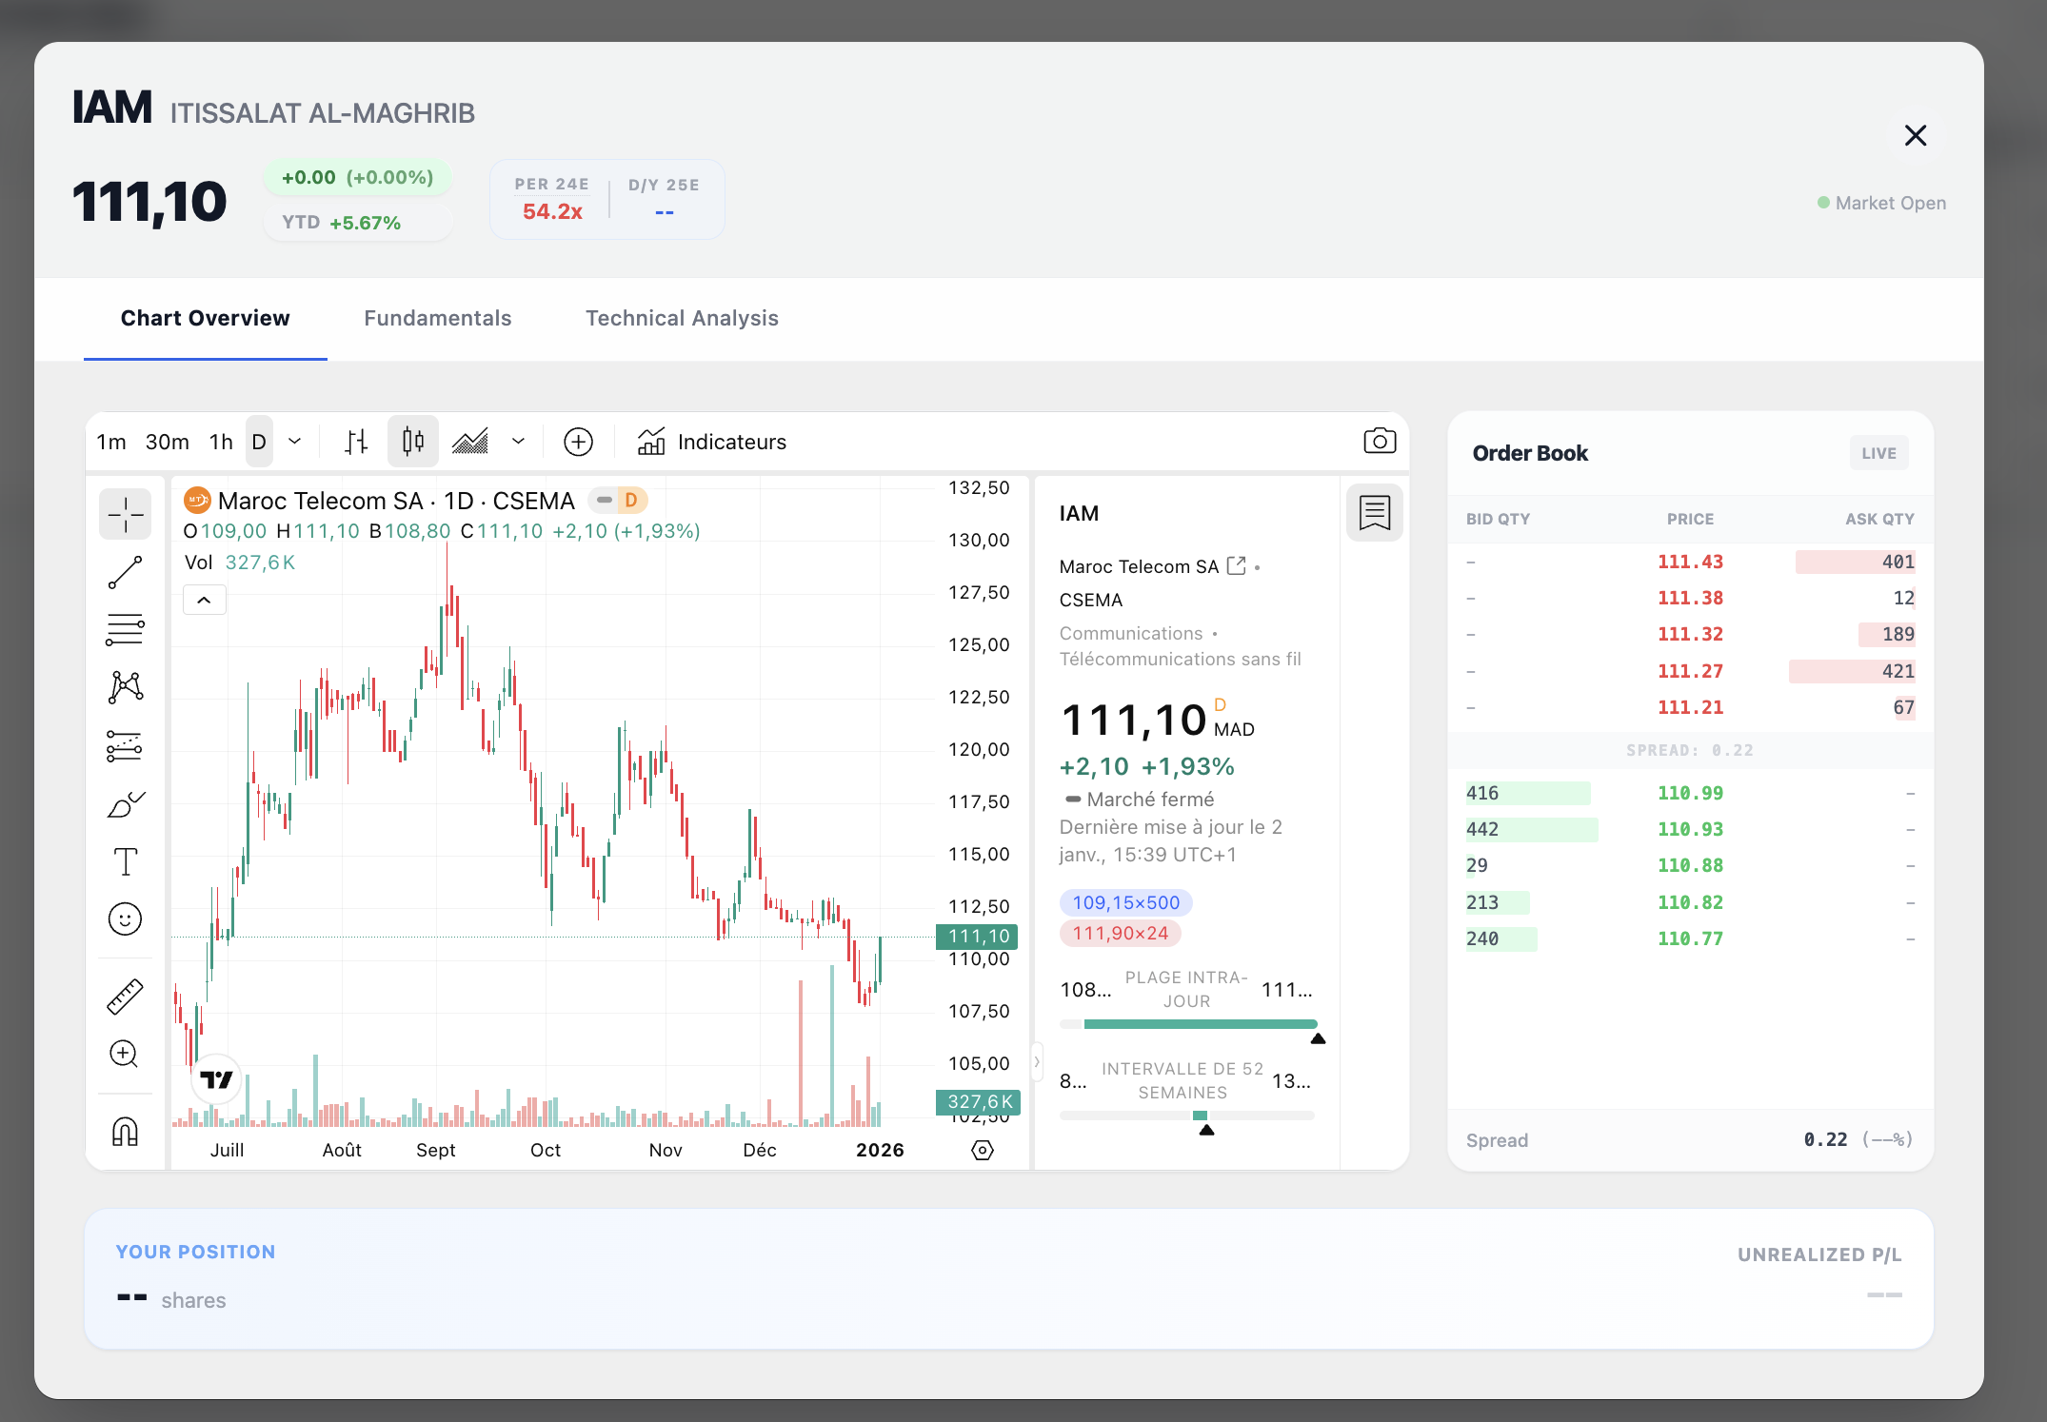Click the TradingView logo watermark
Screen dimensions: 2047x1422
216,1079
